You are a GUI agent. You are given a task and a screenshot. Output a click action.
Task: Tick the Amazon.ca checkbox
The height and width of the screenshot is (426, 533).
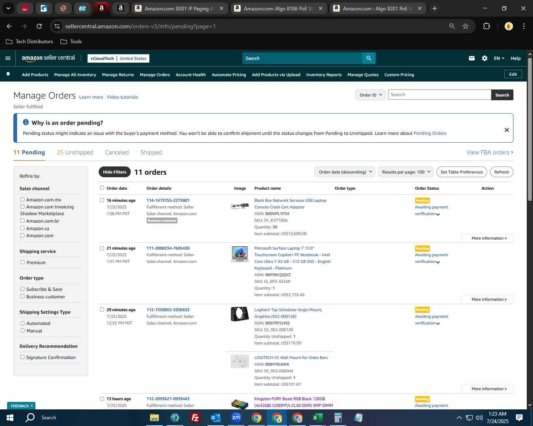pos(22,228)
